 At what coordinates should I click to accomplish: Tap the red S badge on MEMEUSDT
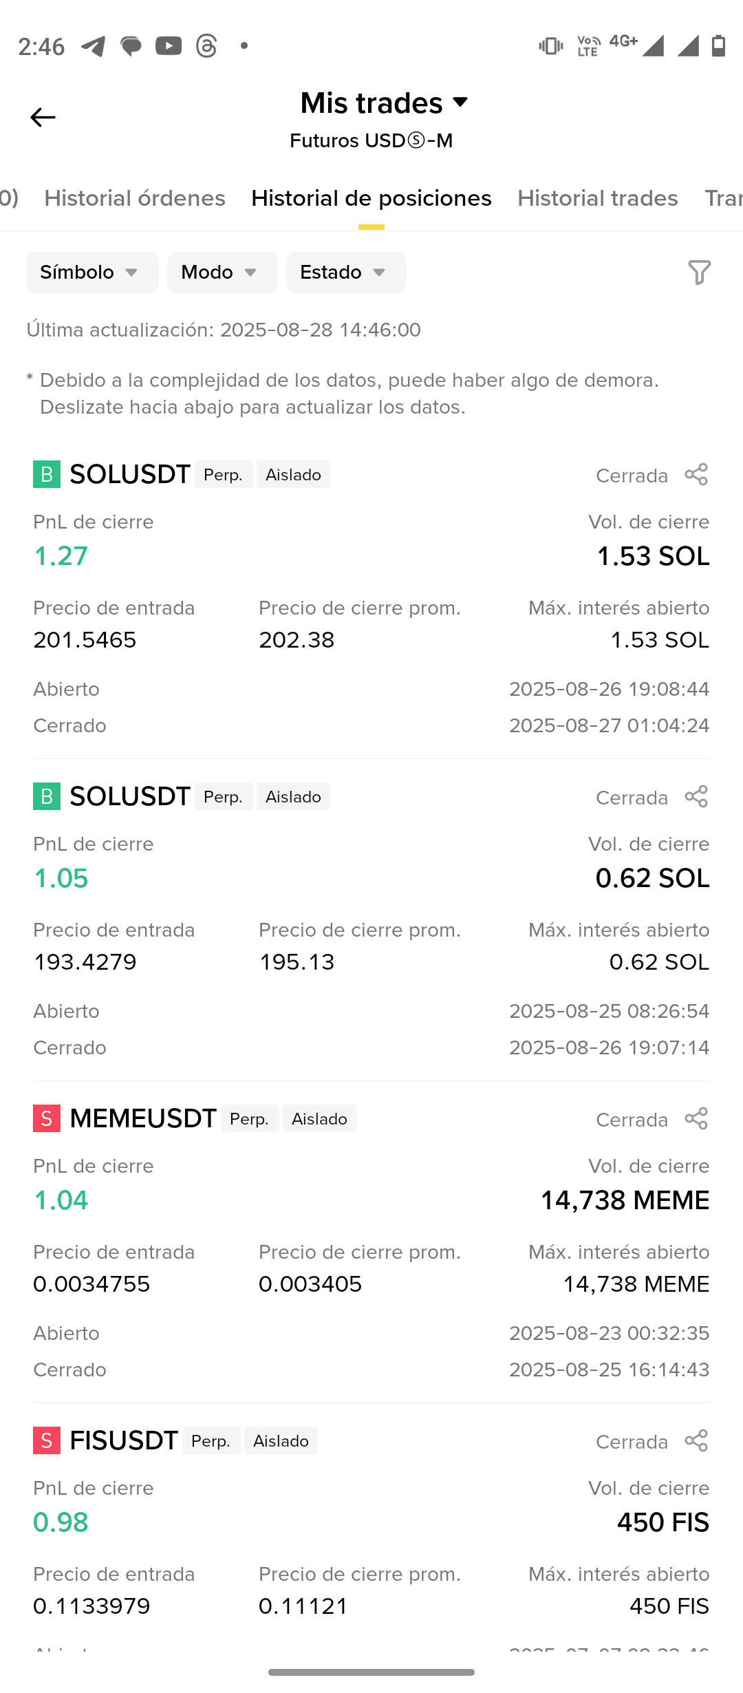coord(47,1118)
